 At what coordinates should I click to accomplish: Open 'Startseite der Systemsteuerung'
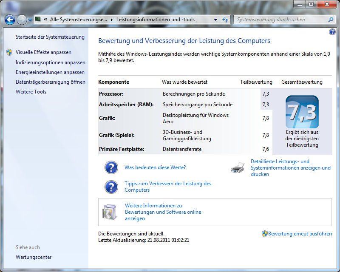tap(50, 37)
